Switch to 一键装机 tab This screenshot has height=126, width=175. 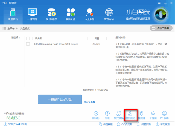[32, 14]
